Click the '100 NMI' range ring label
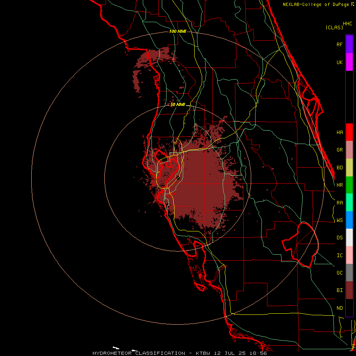 point(178,31)
